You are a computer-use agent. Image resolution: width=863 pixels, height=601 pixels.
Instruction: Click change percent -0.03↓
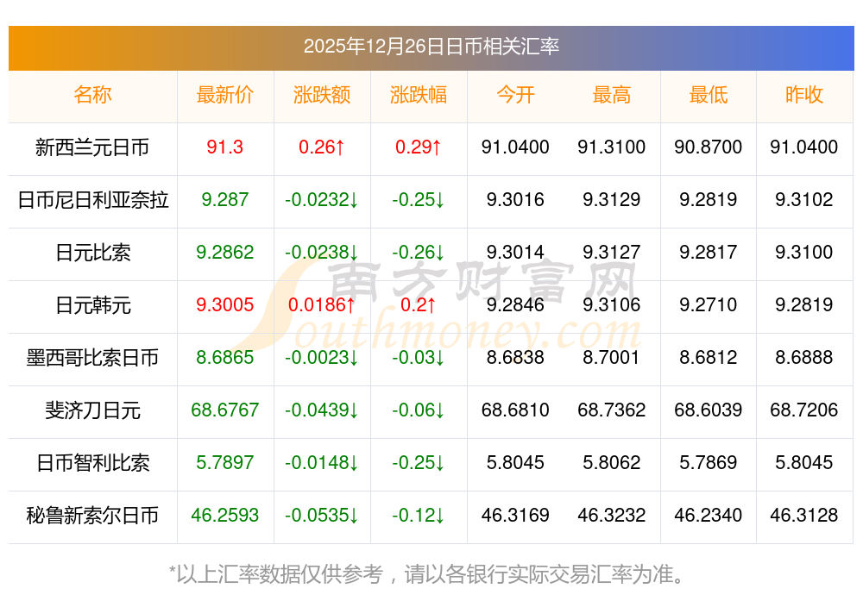[419, 358]
